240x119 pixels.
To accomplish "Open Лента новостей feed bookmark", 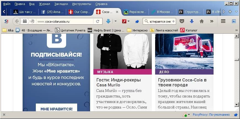I will pos(164,30).
